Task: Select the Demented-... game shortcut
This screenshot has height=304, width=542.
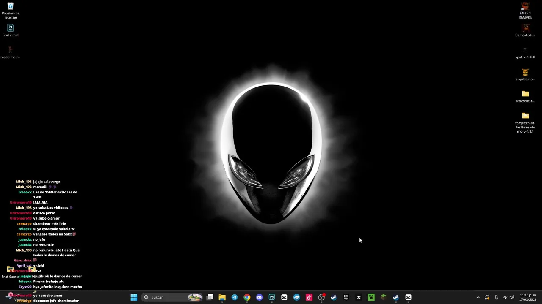Action: (525, 31)
